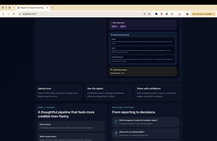Click the DECISION SUPPORT label
This screenshot has height=141, width=217.
123,108
